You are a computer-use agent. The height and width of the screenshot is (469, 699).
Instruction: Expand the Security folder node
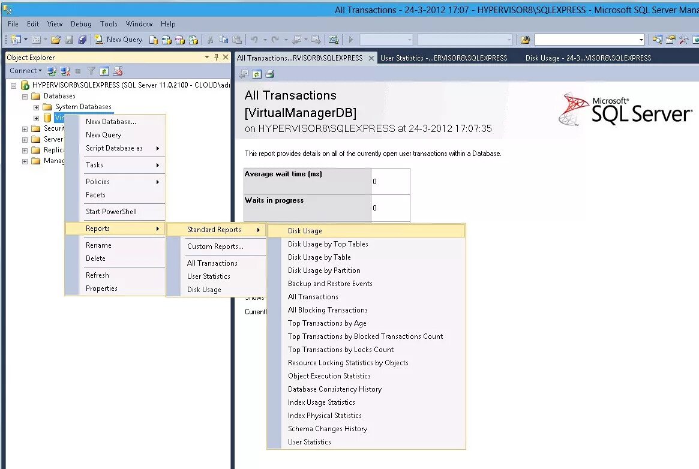click(x=25, y=129)
